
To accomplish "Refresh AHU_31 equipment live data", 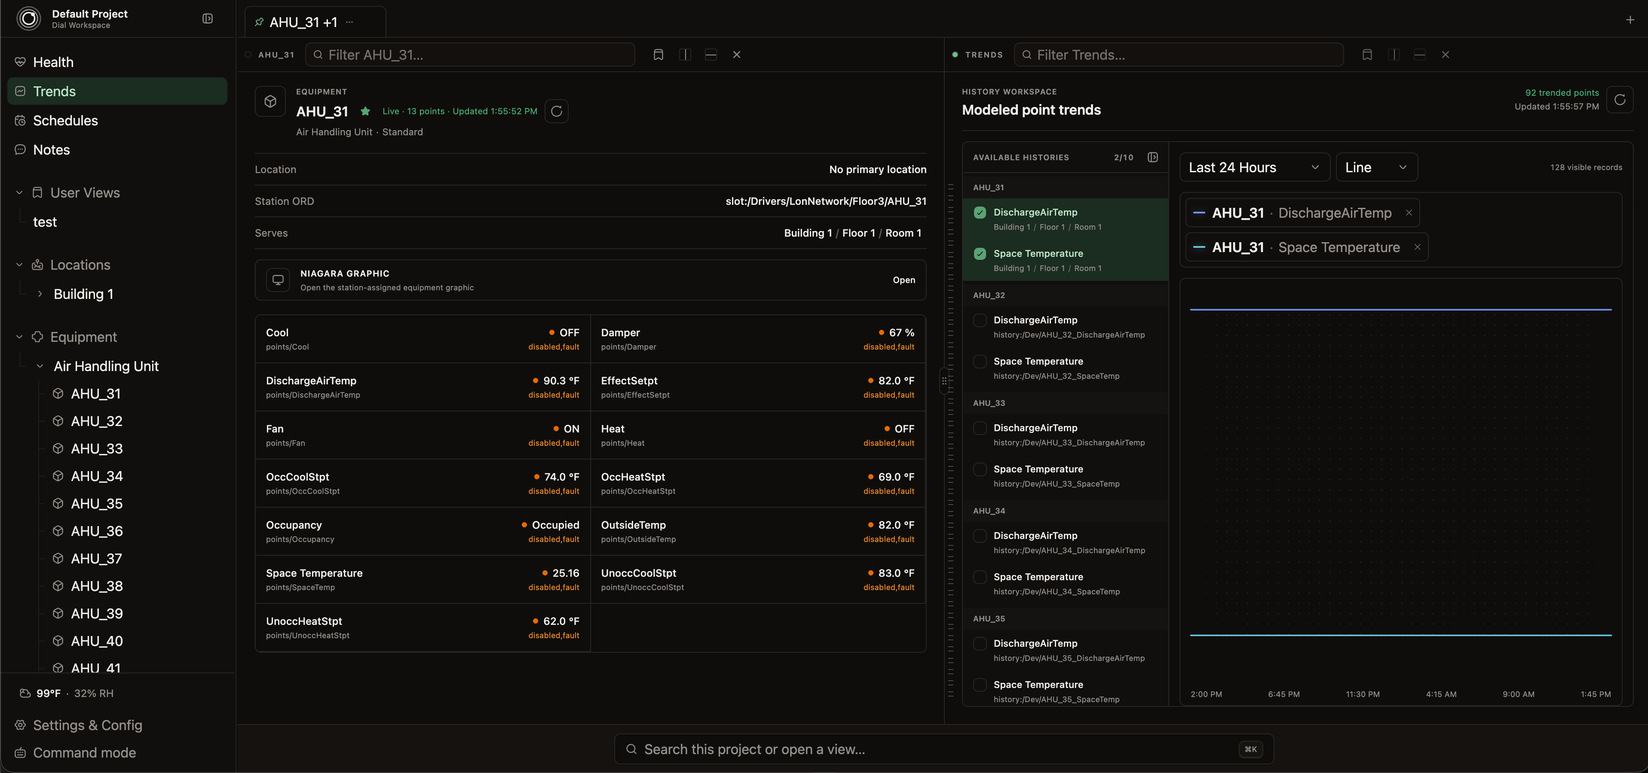I will (557, 111).
